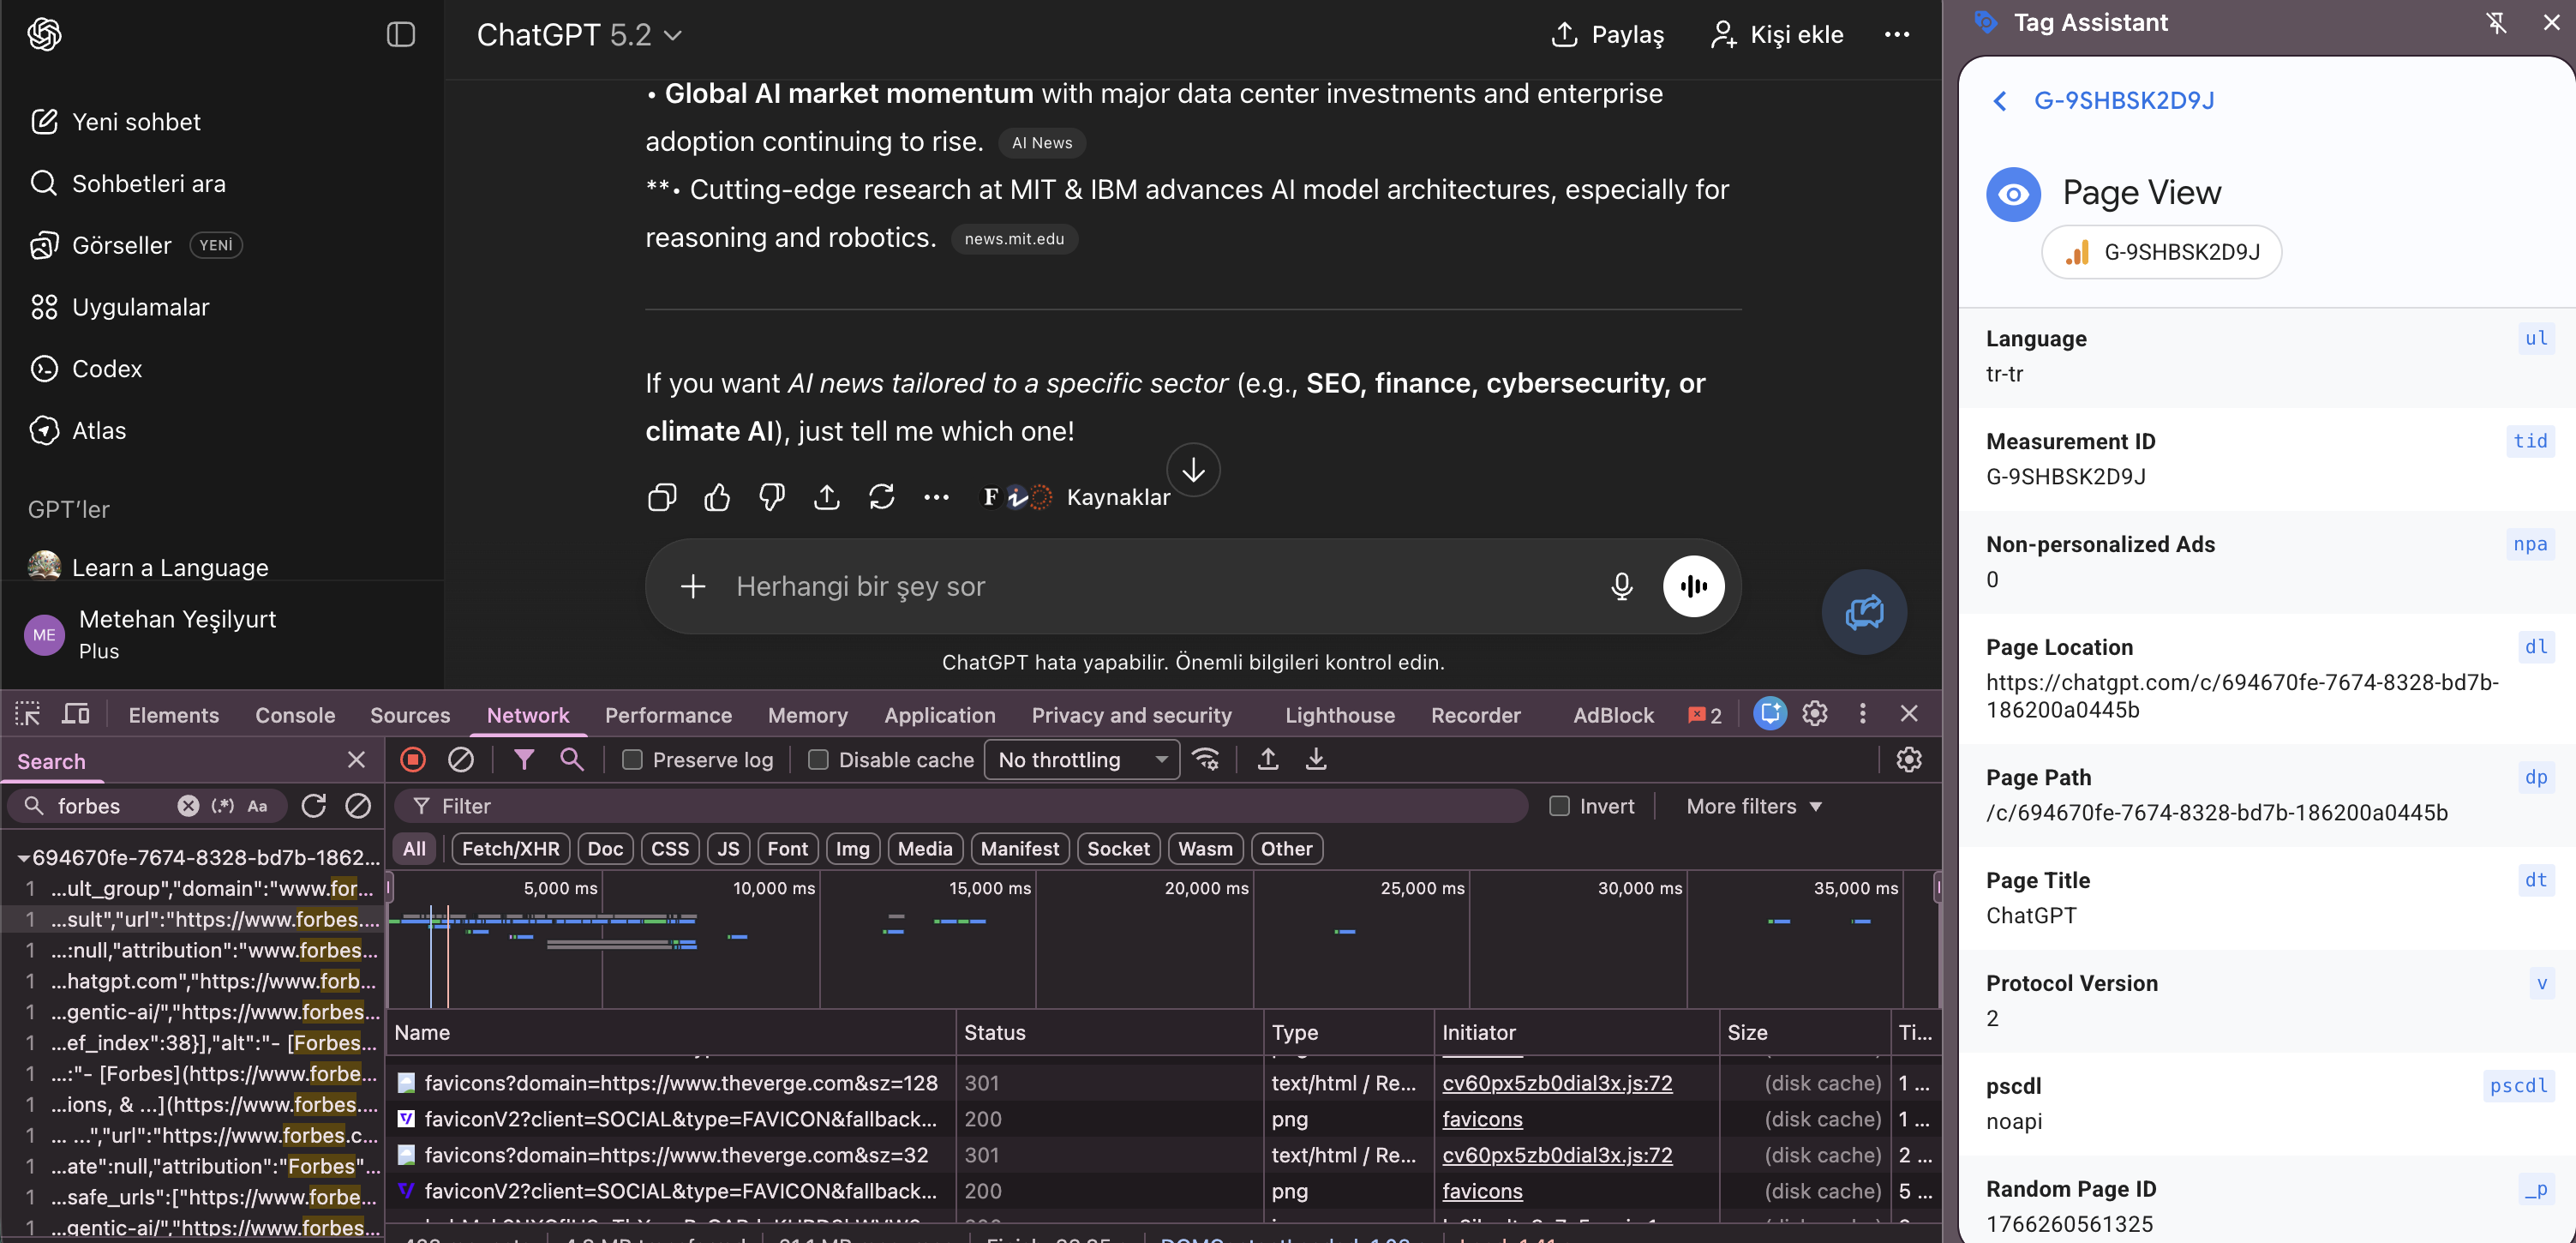Click the thumbs down feedback icon
The image size is (2576, 1243).
point(771,497)
